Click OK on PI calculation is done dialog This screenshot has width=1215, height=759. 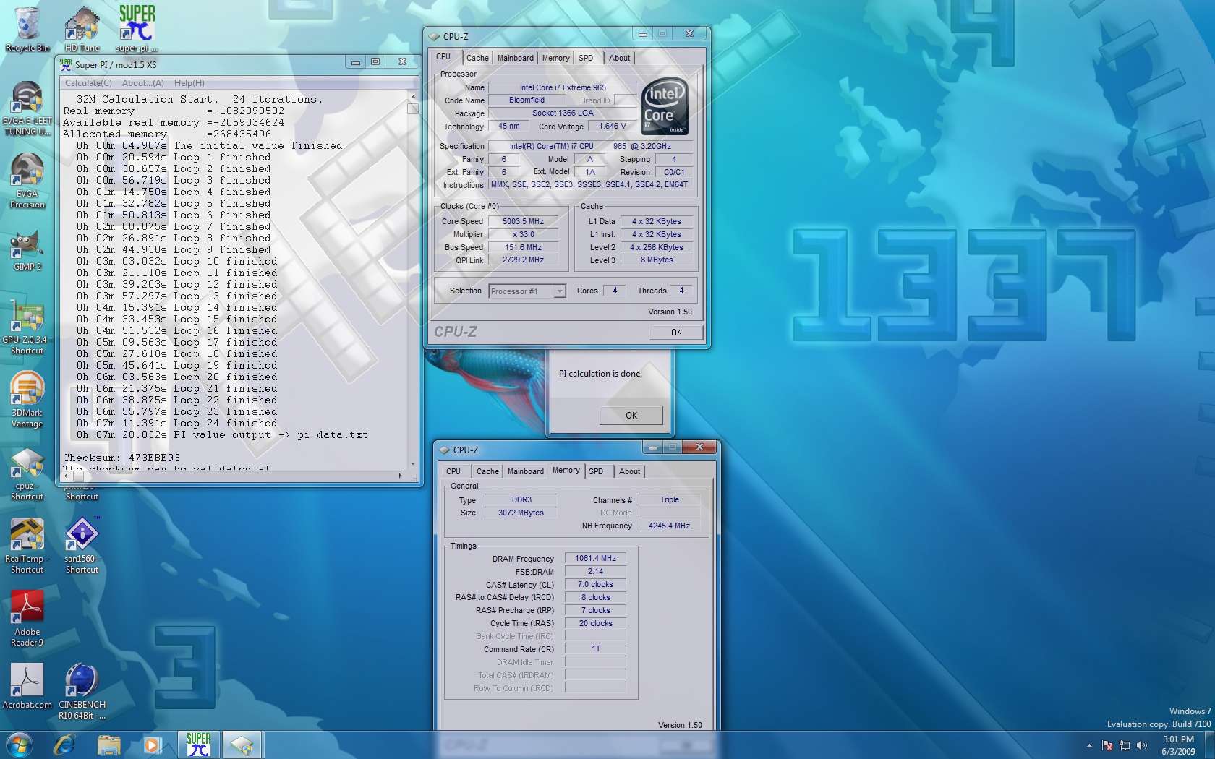click(x=631, y=416)
